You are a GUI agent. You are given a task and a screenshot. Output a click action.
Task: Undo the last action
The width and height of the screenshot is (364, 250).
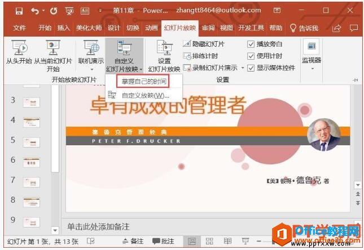click(35, 11)
